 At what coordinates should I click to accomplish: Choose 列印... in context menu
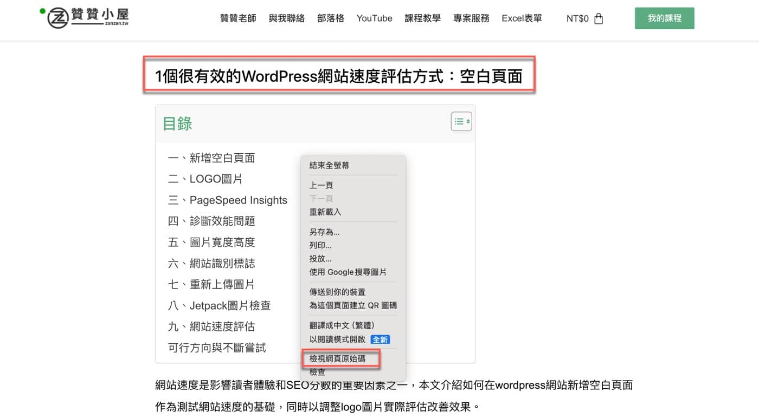353,245
